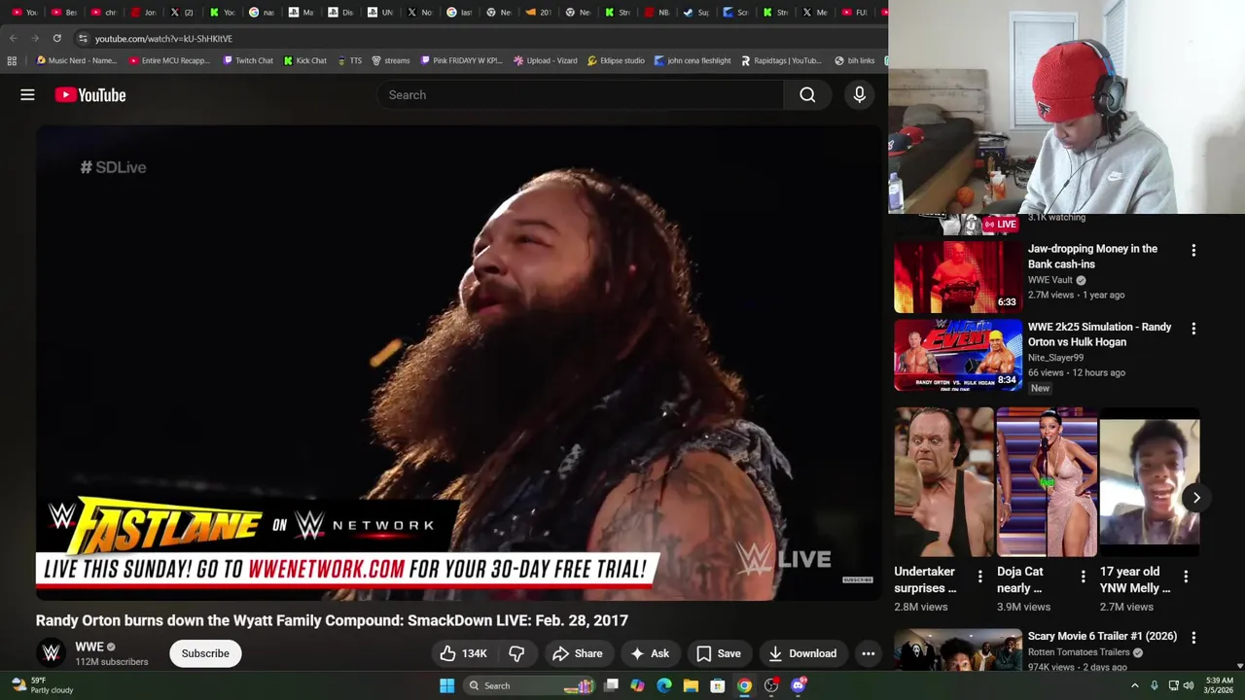Open Kick Chat bookmark
The width and height of the screenshot is (1245, 700).
(x=305, y=60)
